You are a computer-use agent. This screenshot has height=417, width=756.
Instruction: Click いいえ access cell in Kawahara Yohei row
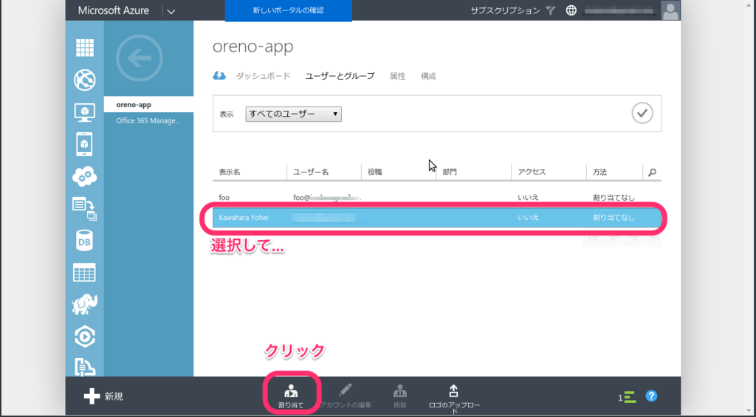pos(528,218)
